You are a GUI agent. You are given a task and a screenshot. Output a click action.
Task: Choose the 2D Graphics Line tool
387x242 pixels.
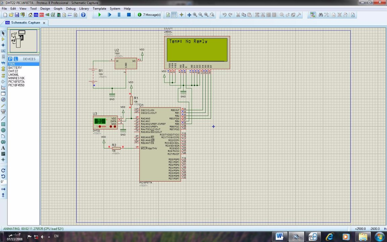click(3, 118)
